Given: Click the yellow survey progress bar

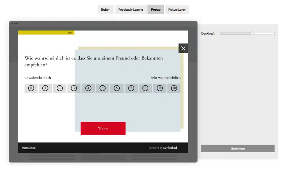Looking at the screenshot, I should [x=46, y=32].
